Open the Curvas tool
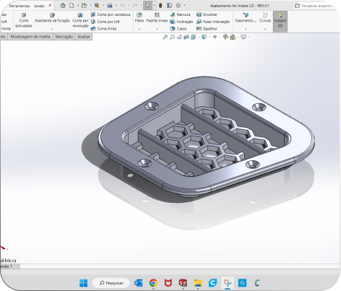Viewport: 341px width, 291px height. 265,18
